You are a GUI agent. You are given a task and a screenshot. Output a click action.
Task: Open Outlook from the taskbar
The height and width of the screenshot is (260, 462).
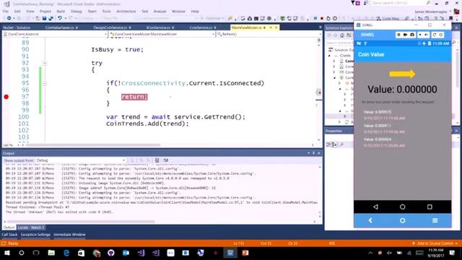tap(126, 253)
